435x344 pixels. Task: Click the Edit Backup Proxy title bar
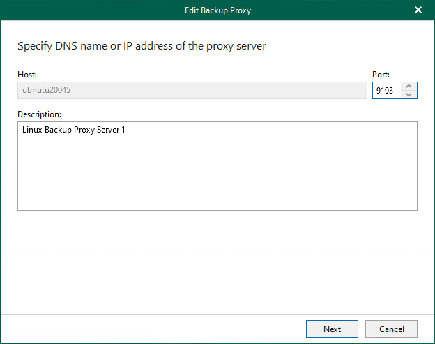(217, 10)
